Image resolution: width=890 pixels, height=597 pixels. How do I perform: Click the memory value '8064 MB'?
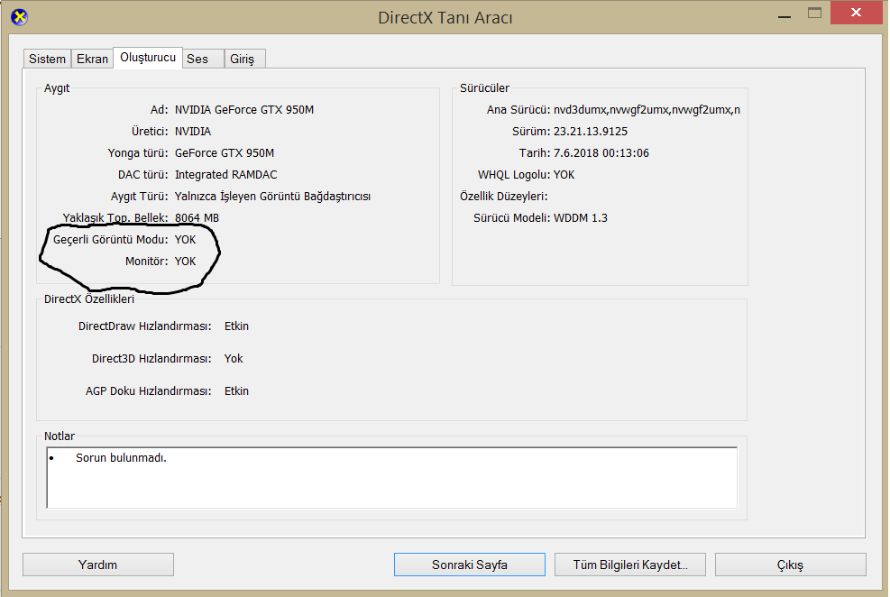click(197, 218)
